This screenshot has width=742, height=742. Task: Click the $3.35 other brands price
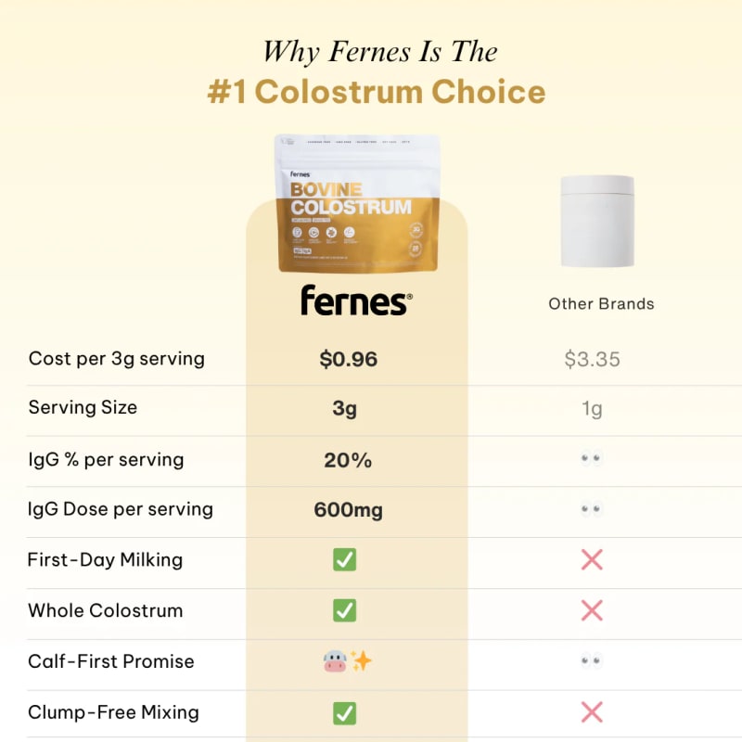tap(592, 359)
